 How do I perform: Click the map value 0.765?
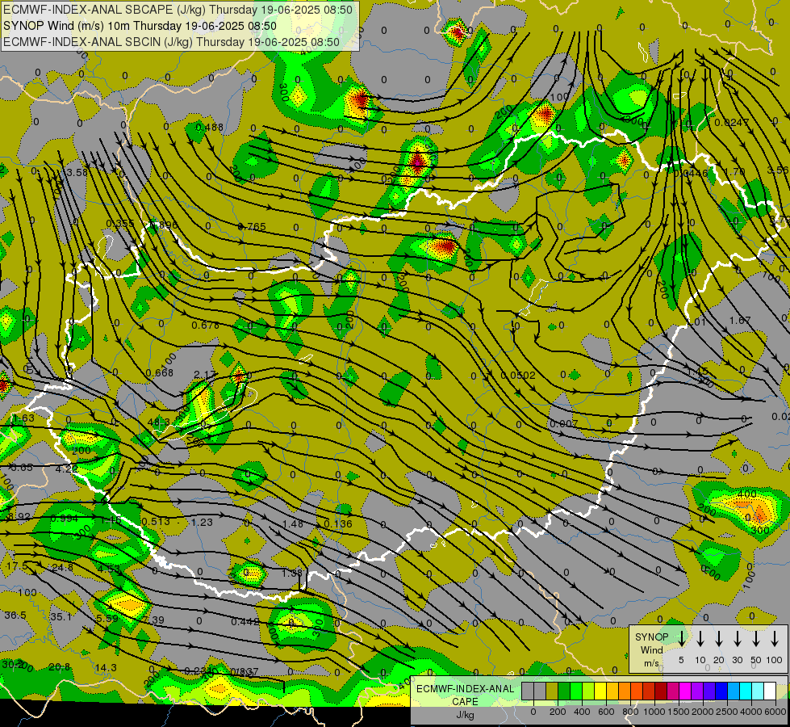coord(252,226)
